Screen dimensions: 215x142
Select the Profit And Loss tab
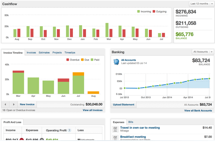click(12, 122)
